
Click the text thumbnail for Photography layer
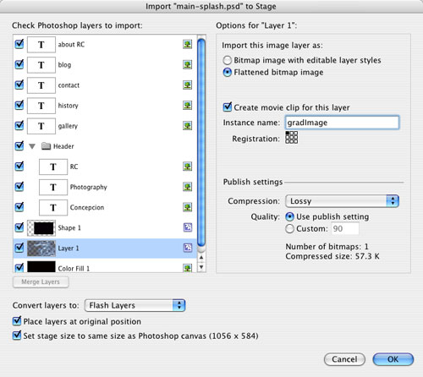53,187
